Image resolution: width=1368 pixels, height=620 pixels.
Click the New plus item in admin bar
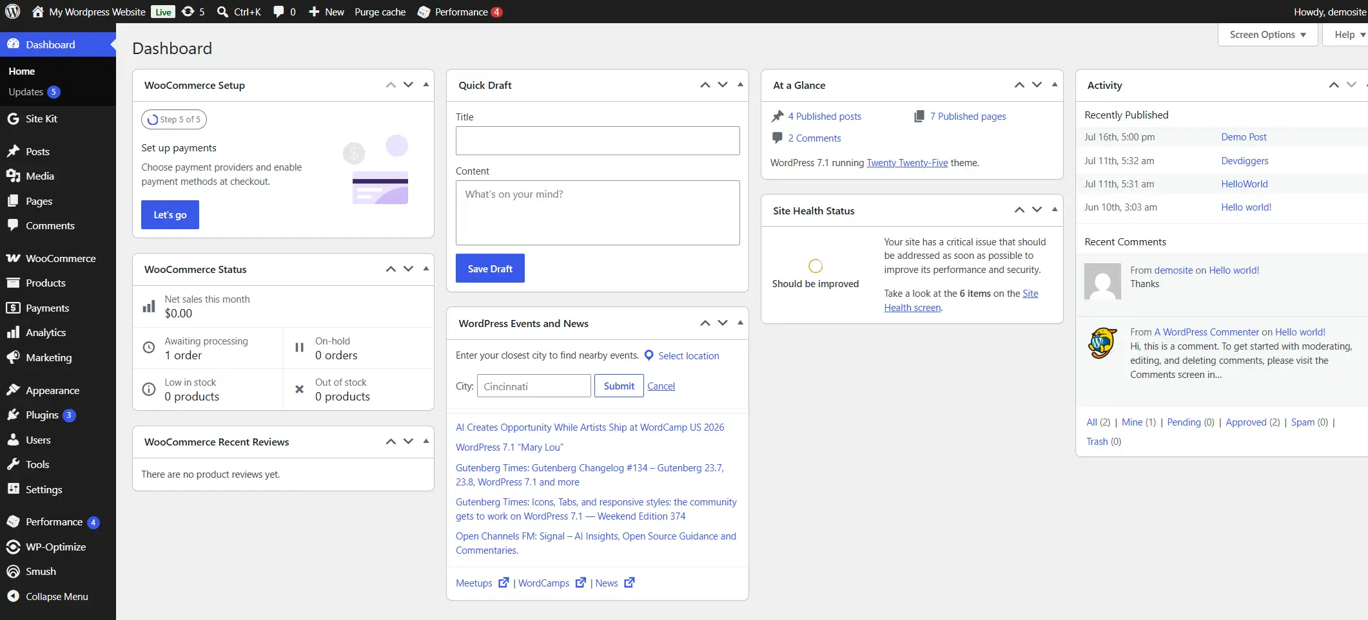click(x=326, y=12)
